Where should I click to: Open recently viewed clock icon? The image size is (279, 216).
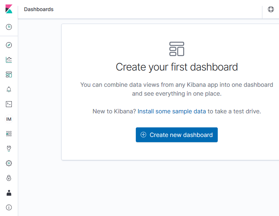point(9,27)
